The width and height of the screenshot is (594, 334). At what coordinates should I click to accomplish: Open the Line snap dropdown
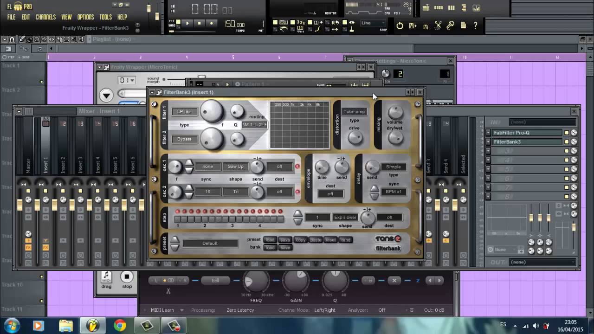373,23
